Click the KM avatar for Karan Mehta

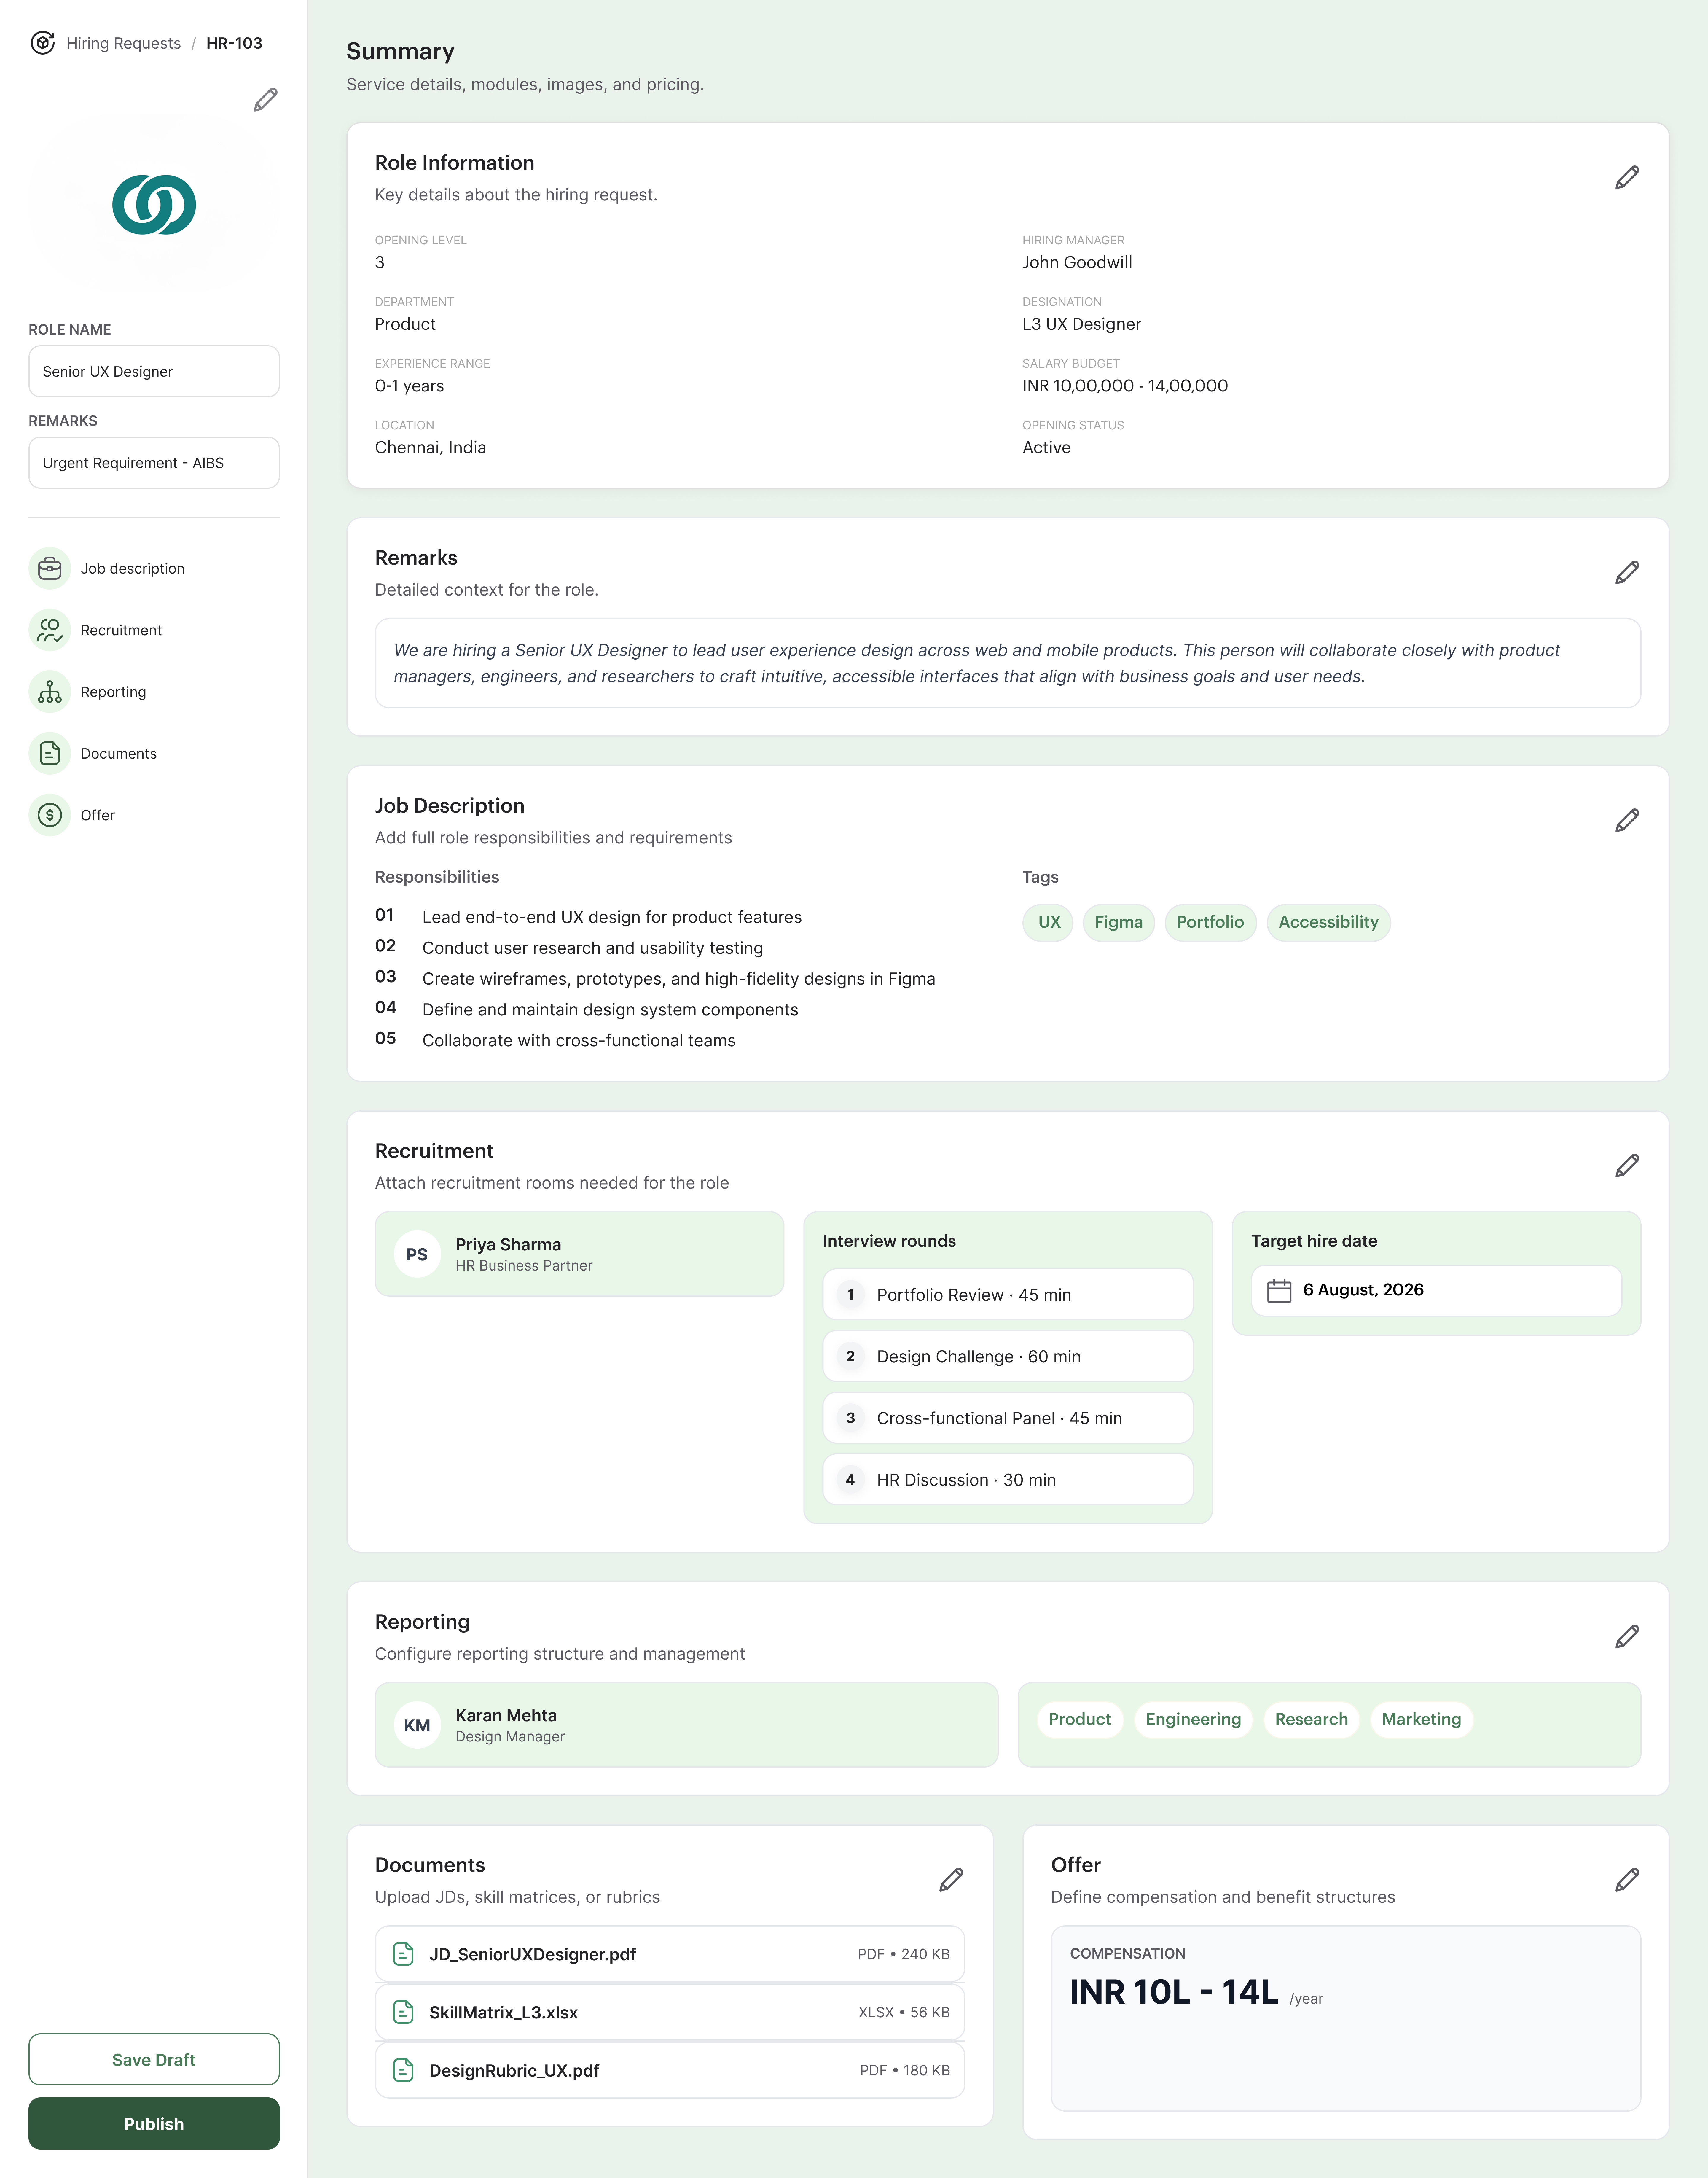[x=417, y=1725]
